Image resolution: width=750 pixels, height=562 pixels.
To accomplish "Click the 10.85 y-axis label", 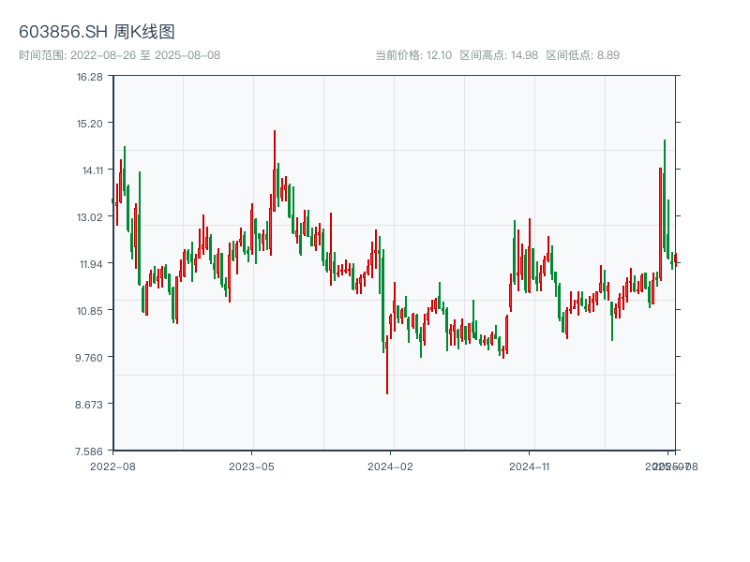I will point(89,311).
